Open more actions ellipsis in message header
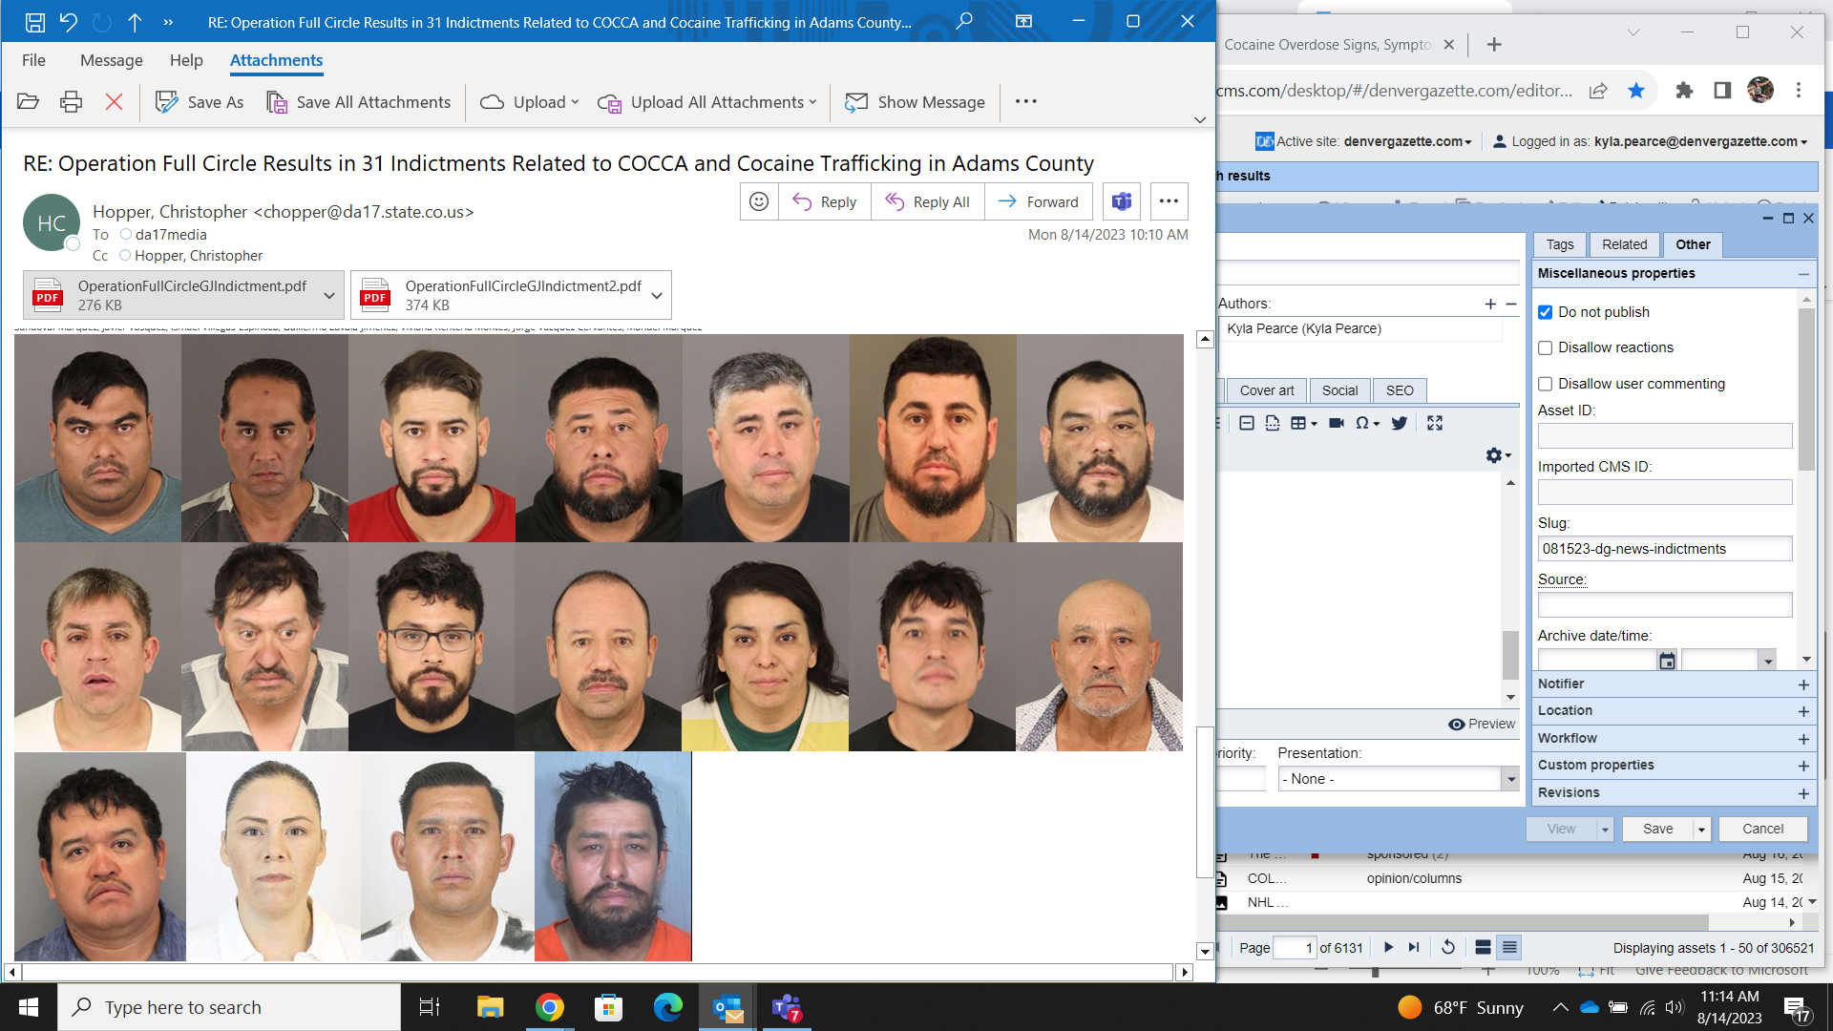This screenshot has width=1833, height=1031. (x=1169, y=201)
